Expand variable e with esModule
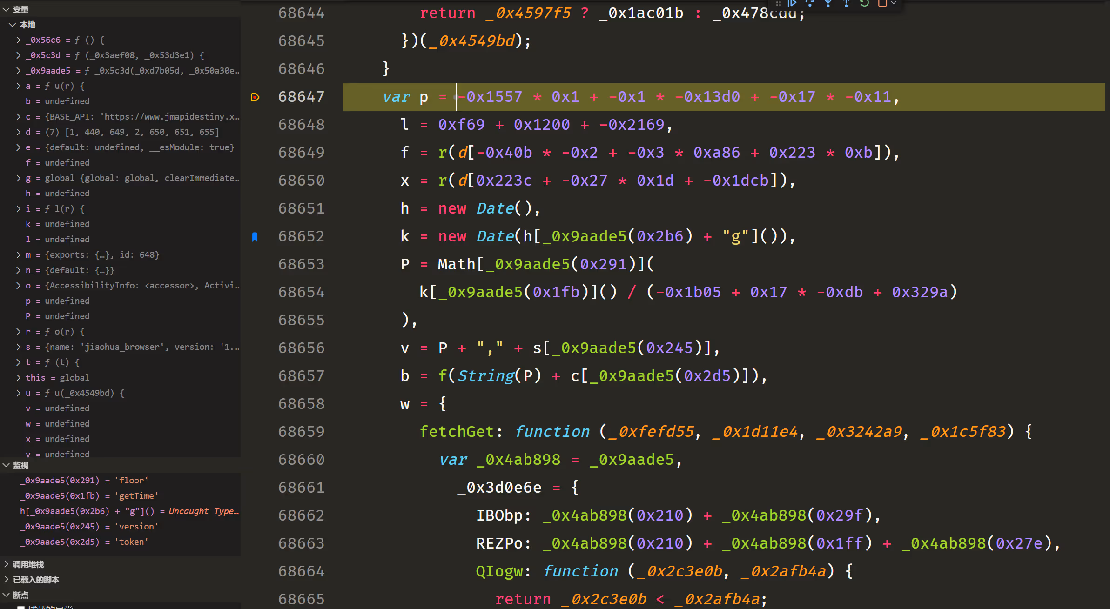 click(18, 147)
